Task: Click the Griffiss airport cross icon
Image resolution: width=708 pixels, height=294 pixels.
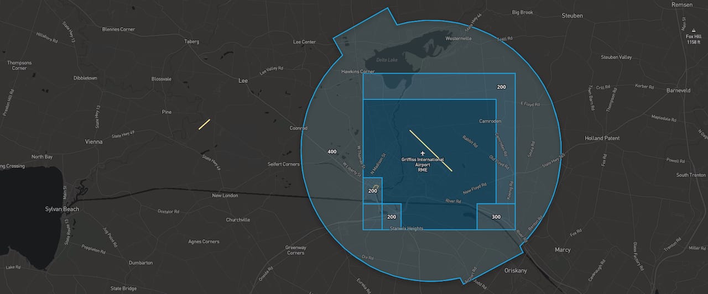Action: pyautogui.click(x=423, y=153)
